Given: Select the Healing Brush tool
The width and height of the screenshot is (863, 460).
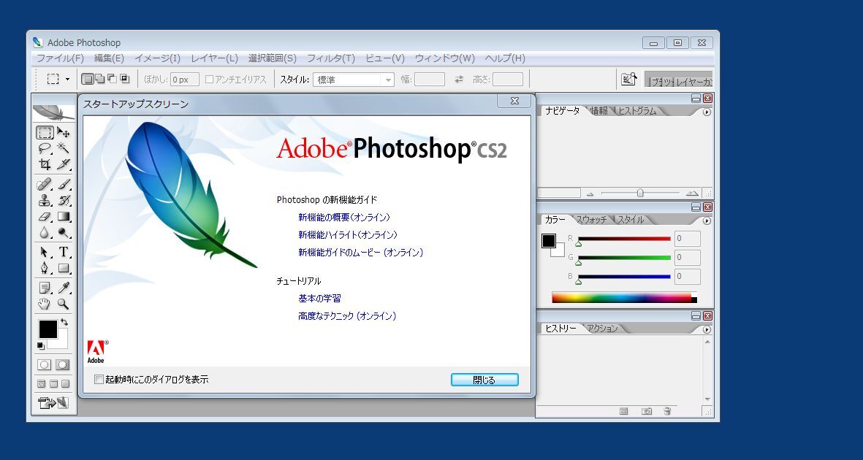Looking at the screenshot, I should (45, 184).
